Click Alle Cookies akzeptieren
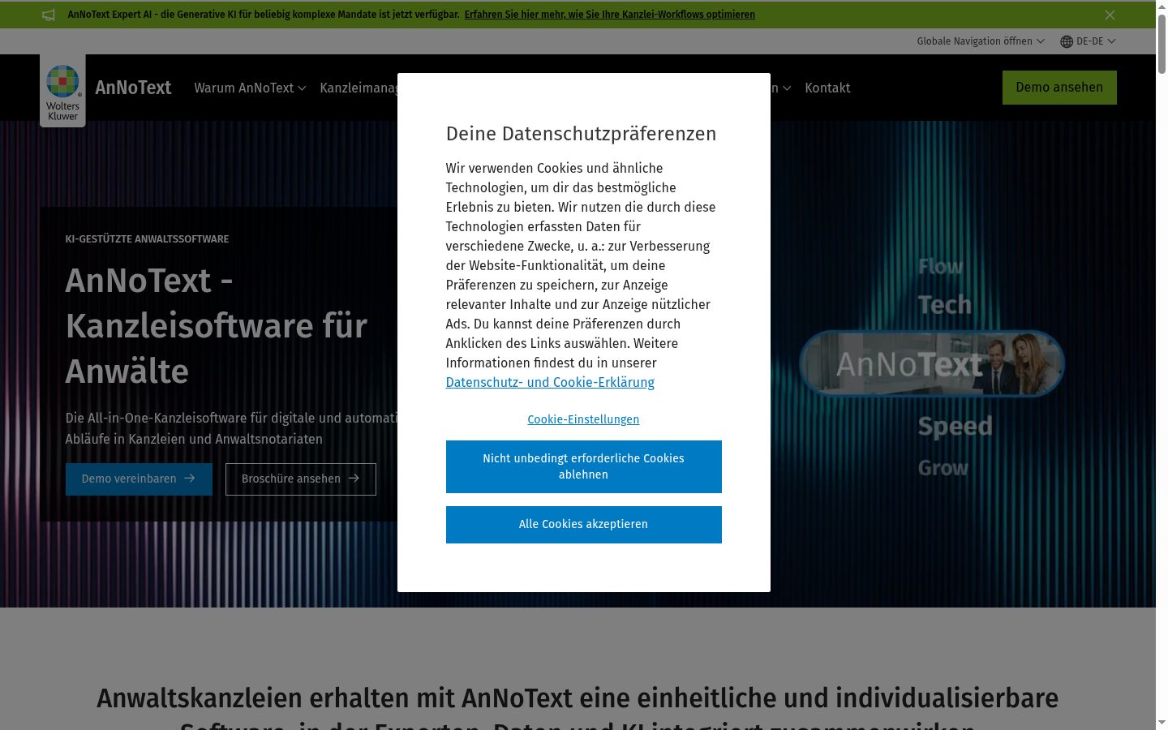This screenshot has width=1168, height=730. click(584, 525)
